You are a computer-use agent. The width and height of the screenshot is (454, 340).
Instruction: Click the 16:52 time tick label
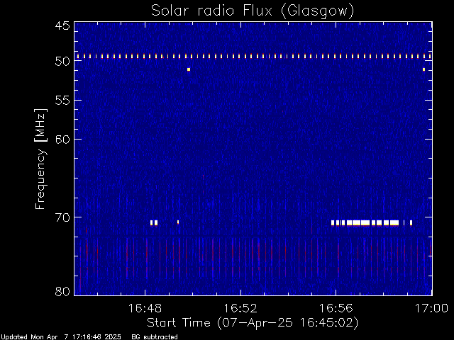point(240,308)
